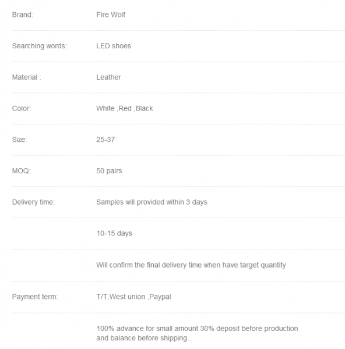Select the samples within 3 days text

(x=152, y=202)
